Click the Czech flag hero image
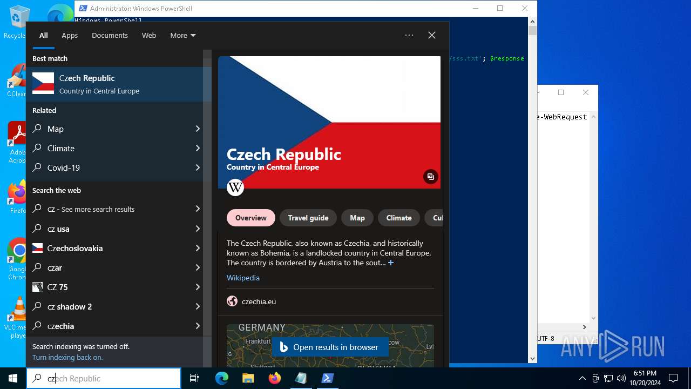The width and height of the screenshot is (691, 389). (329, 122)
